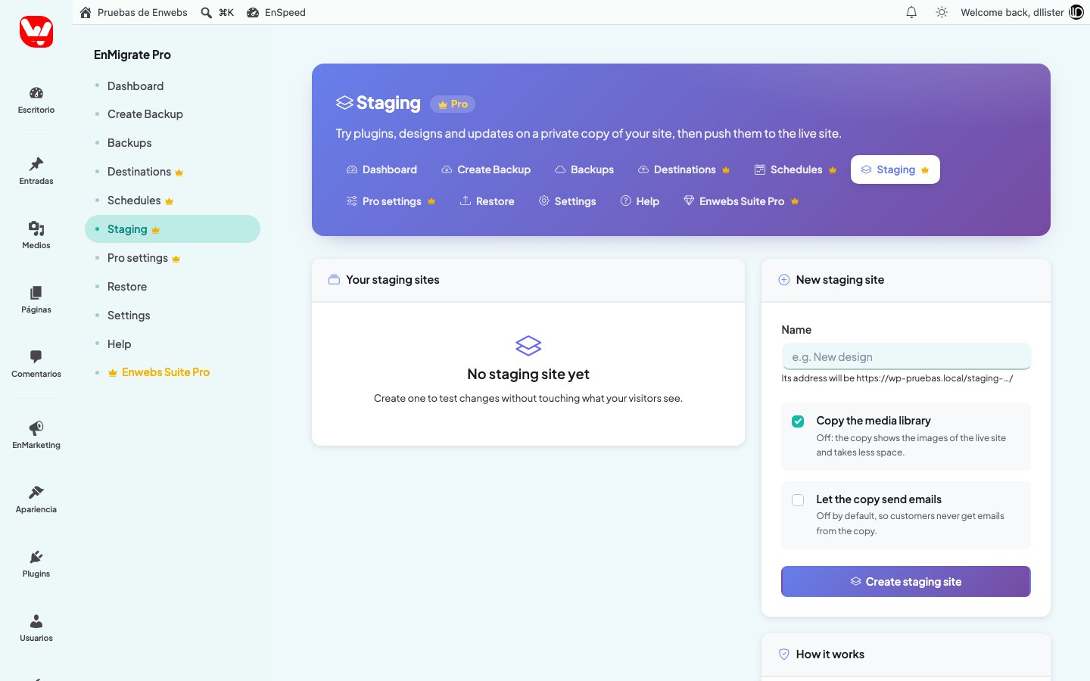Open Settings tab in purple header
Screen dimensions: 1090x681
point(567,201)
